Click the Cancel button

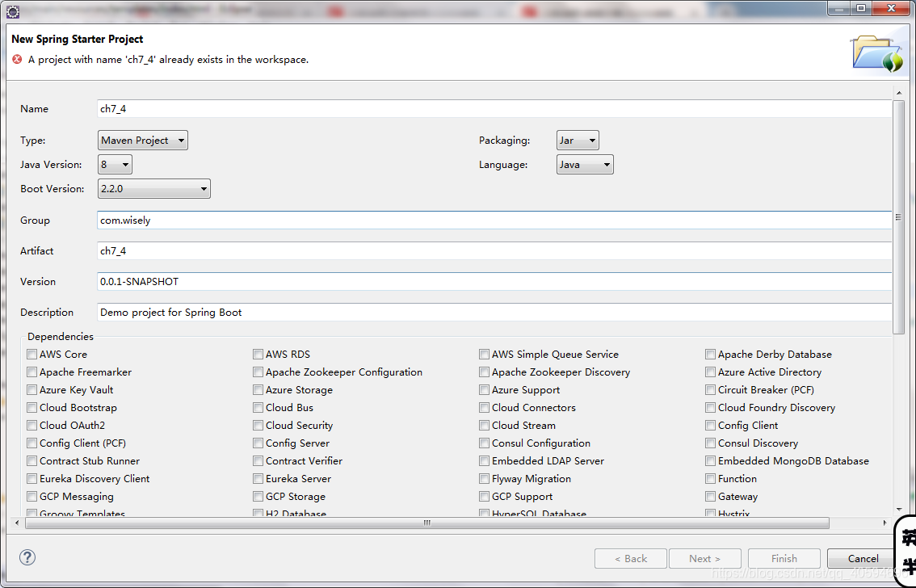860,558
